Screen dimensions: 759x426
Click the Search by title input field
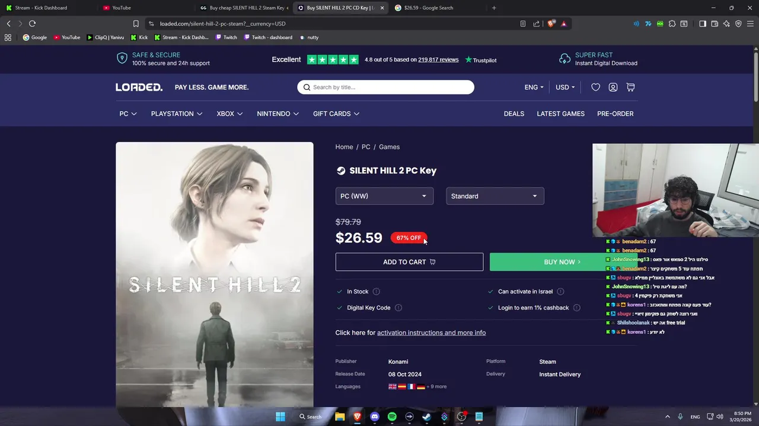click(x=385, y=87)
